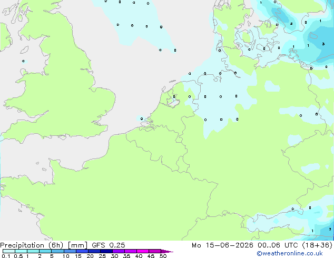Screen dimensions: 334x258
Task: Select the legend swatch between 15 and 20
Action: pyautogui.click(x=82, y=251)
